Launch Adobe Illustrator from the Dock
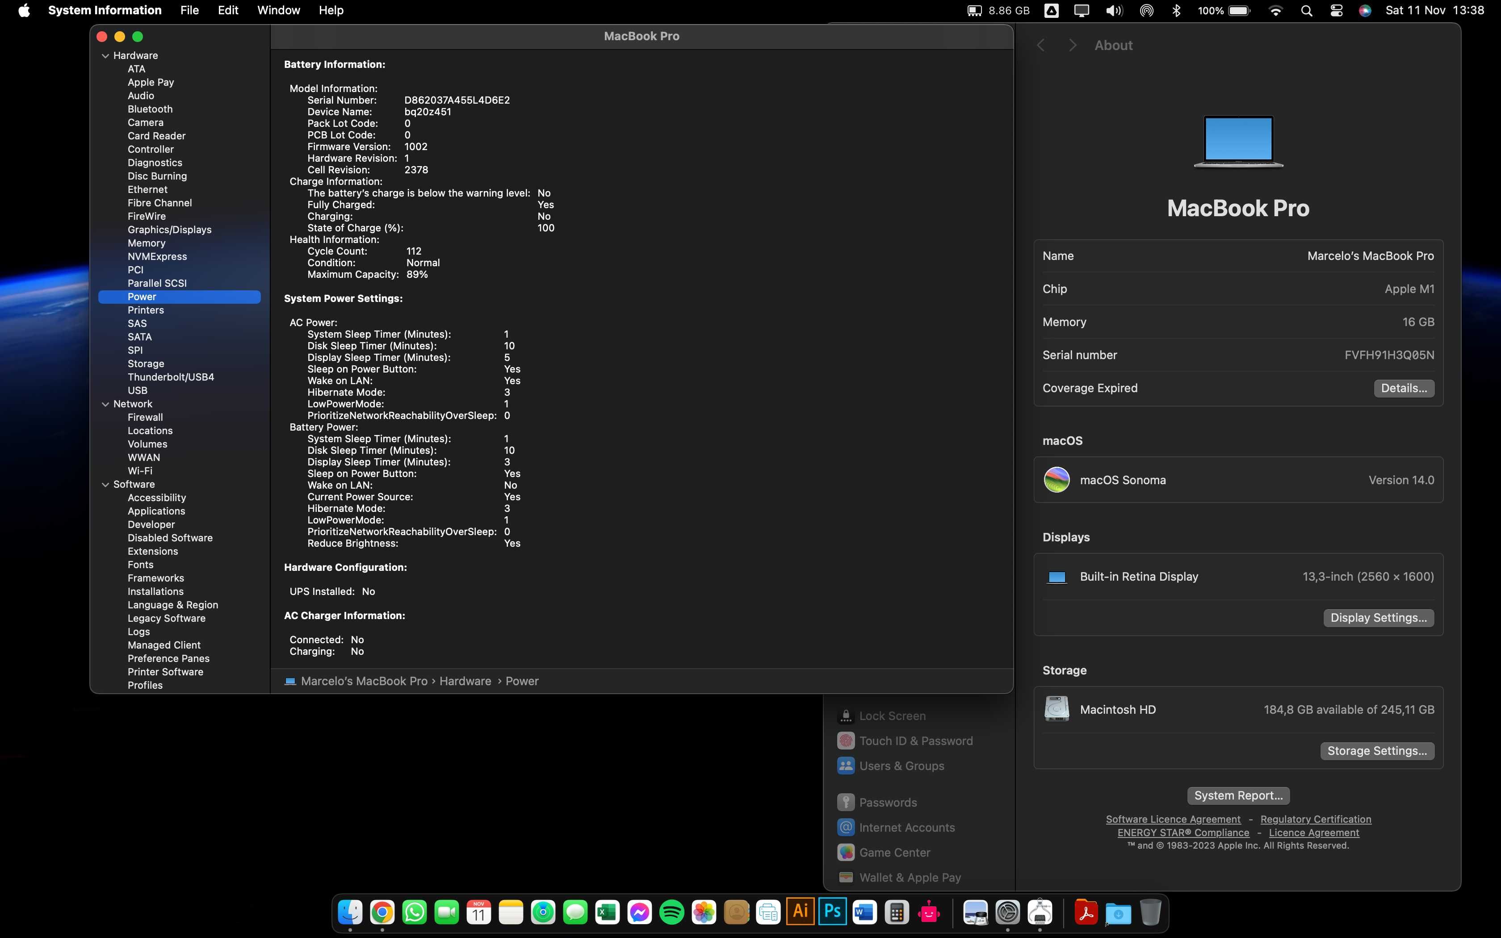Screen dimensions: 1501x938 tap(800, 911)
